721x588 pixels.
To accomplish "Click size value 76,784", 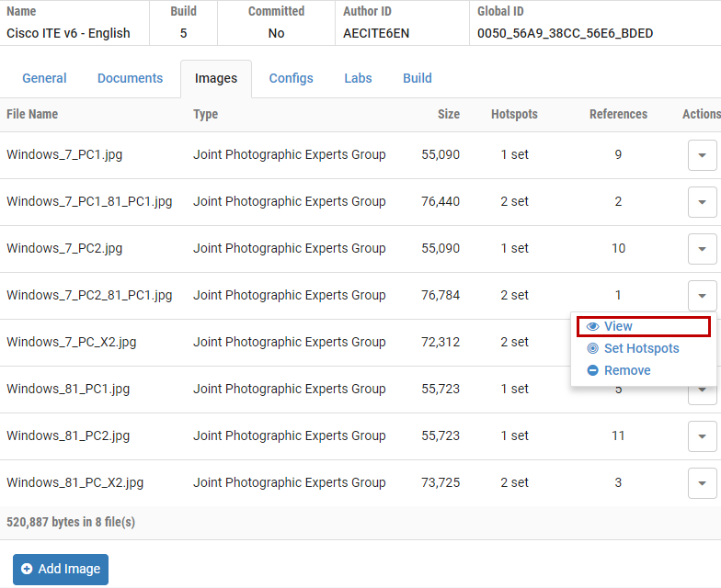I will pos(441,296).
